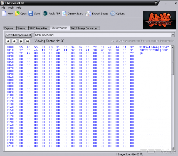178x156 pixels.
Task: Start a Dummy Search from the toolbar
Action: pyautogui.click(x=64, y=14)
